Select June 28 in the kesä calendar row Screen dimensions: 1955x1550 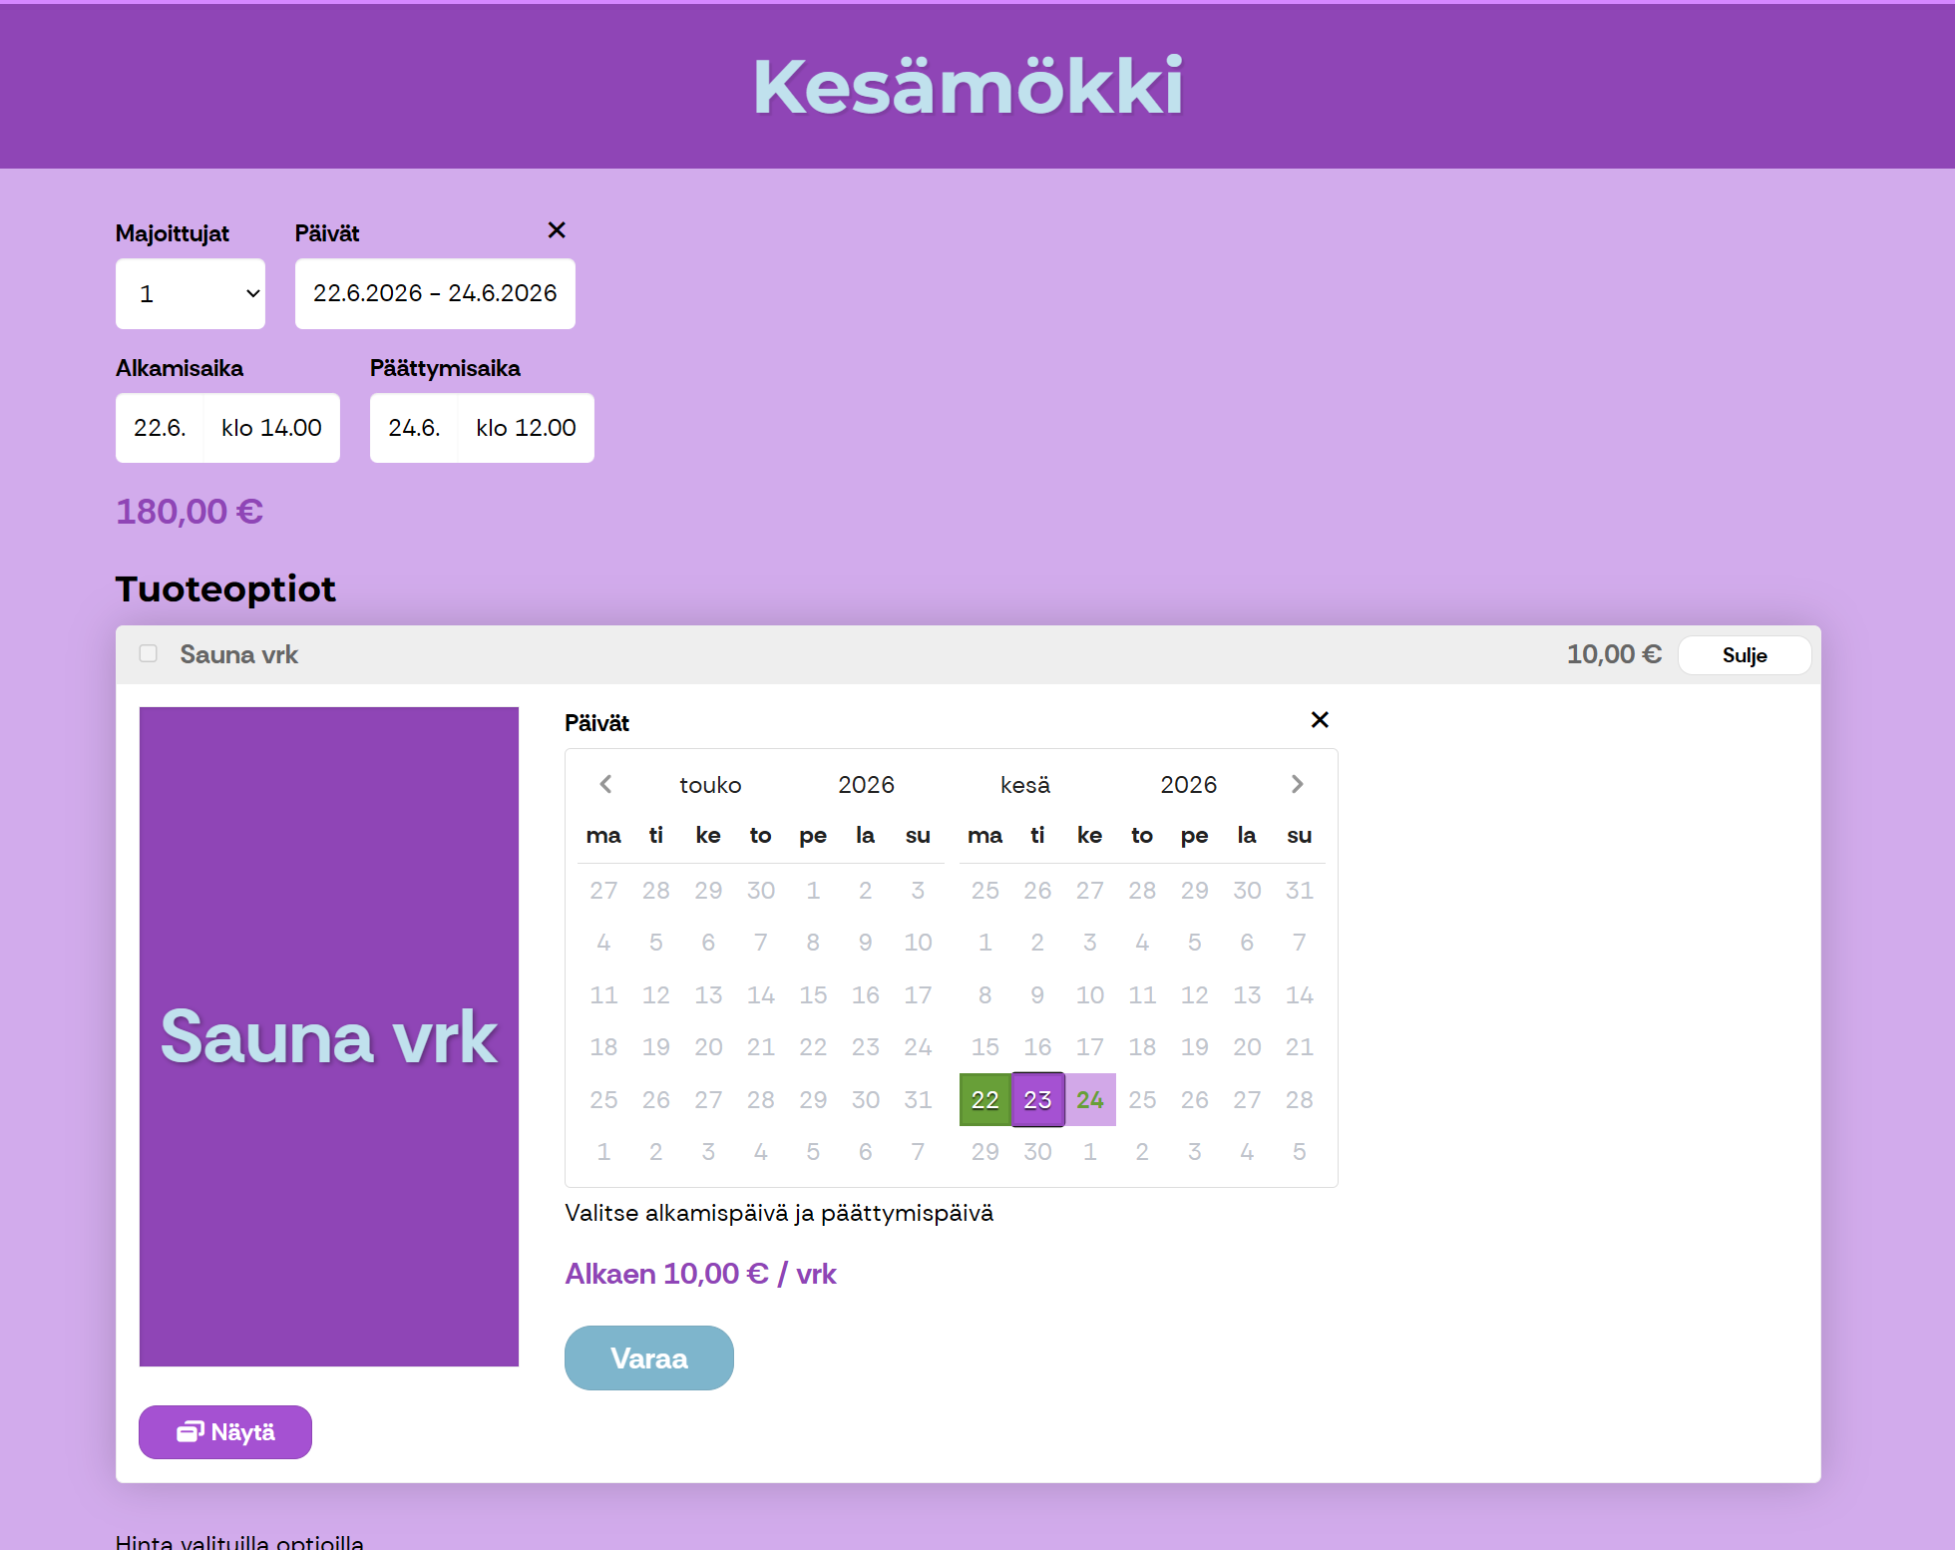(1300, 1099)
